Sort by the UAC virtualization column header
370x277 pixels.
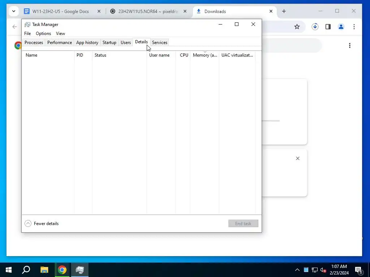(237, 55)
